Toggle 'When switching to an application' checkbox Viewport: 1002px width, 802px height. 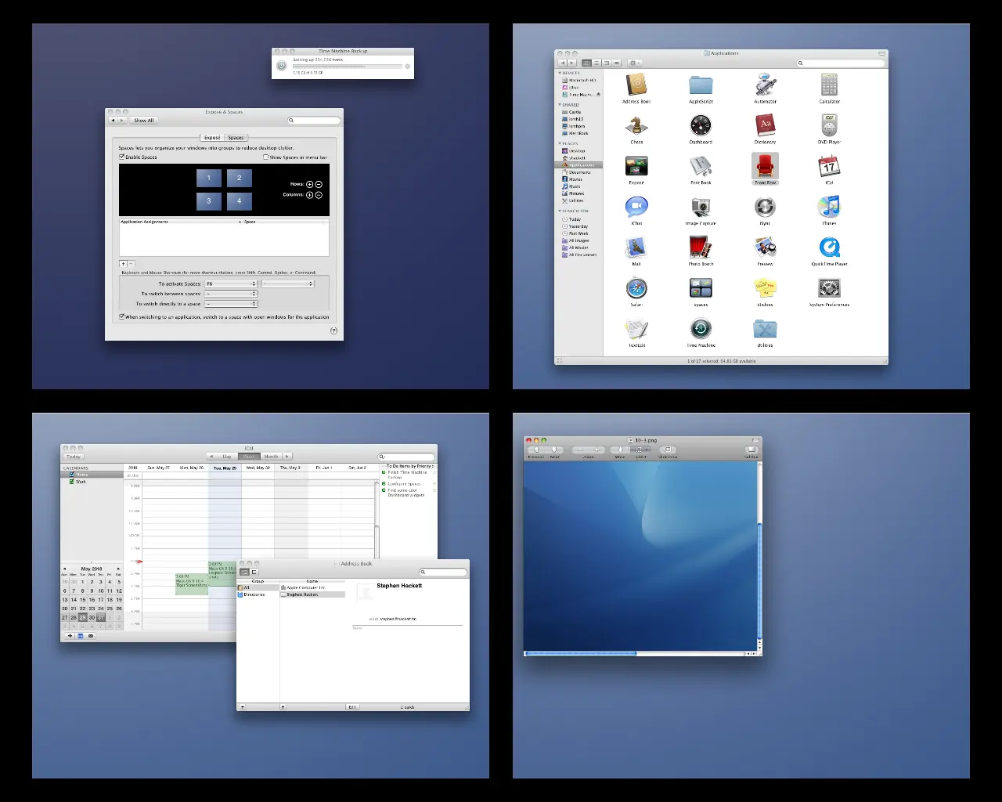coord(122,316)
